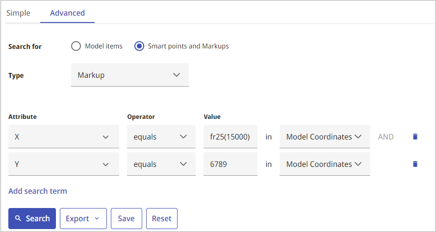436x232 pixels.
Task: Click the value field containing fr25(15000)
Action: pos(230,137)
